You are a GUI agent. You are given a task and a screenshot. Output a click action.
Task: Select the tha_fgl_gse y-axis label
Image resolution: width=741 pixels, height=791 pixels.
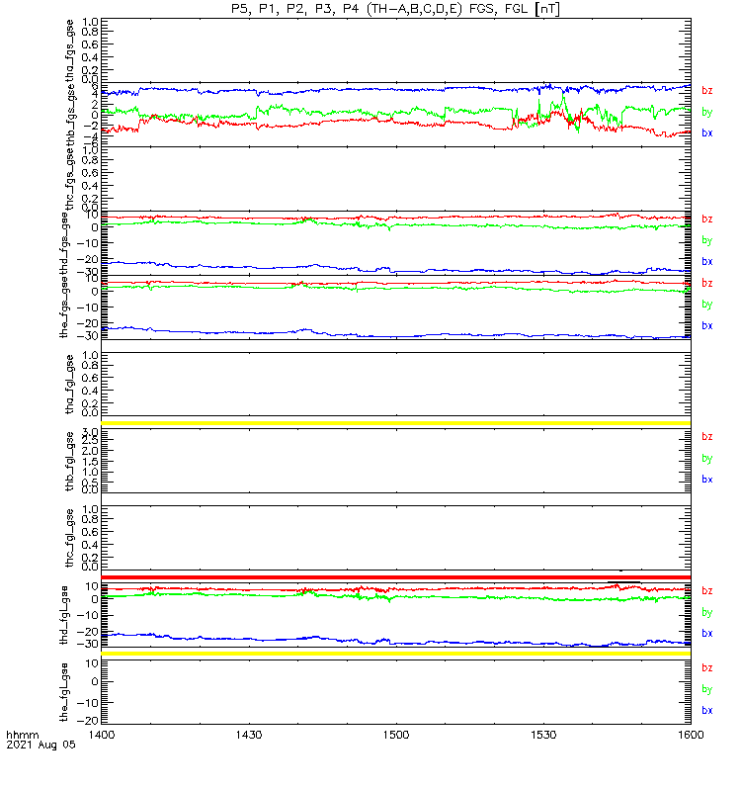[x=69, y=385]
